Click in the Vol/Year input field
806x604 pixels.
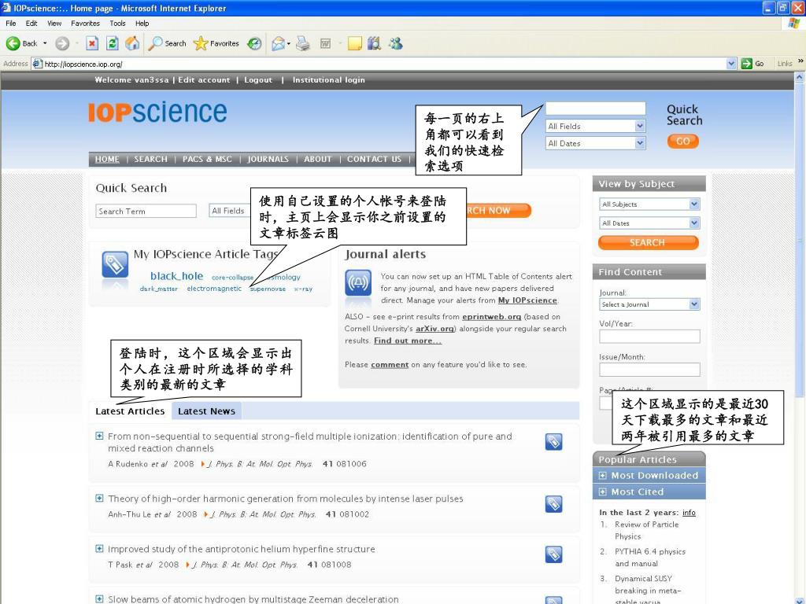point(649,337)
